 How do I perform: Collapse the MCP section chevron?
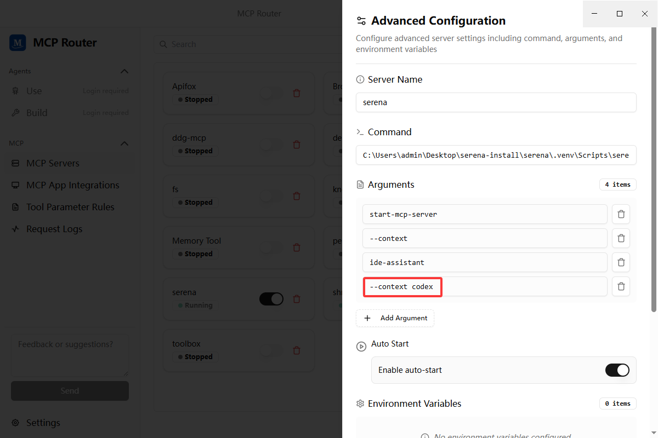tap(124, 143)
